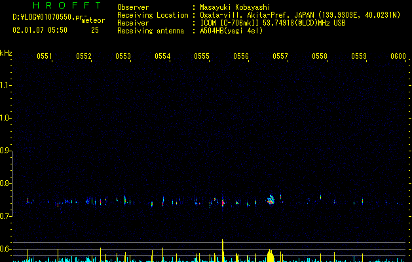Click the 0557 time marker
This screenshot has width=412, height=262.
click(x=280, y=56)
